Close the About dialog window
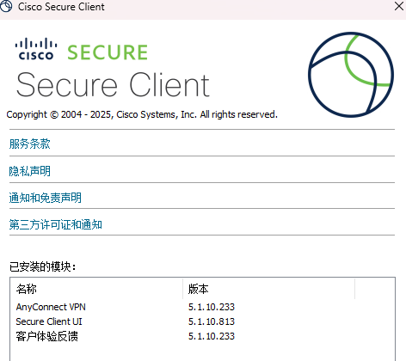406x361 pixels. coord(399,6)
